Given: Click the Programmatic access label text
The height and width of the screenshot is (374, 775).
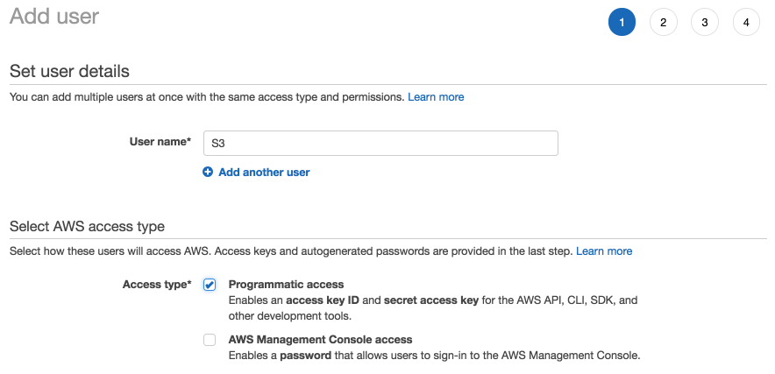Looking at the screenshot, I should click(286, 285).
